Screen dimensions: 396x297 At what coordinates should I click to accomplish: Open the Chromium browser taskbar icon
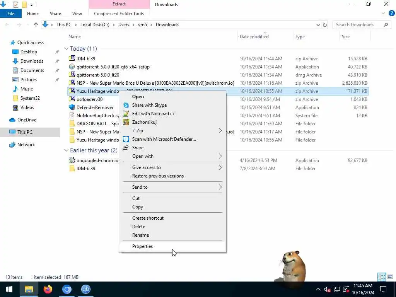pyautogui.click(x=67, y=289)
